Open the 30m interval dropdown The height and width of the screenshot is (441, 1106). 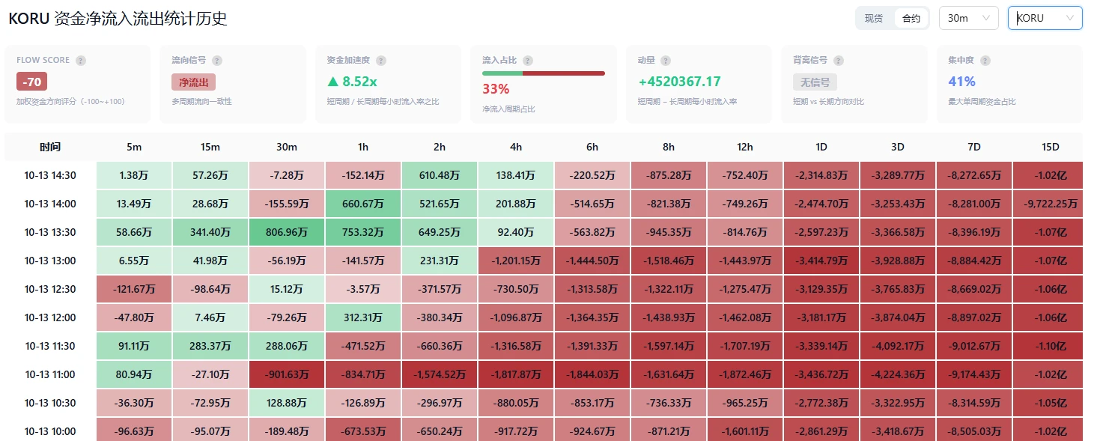pyautogui.click(x=969, y=18)
